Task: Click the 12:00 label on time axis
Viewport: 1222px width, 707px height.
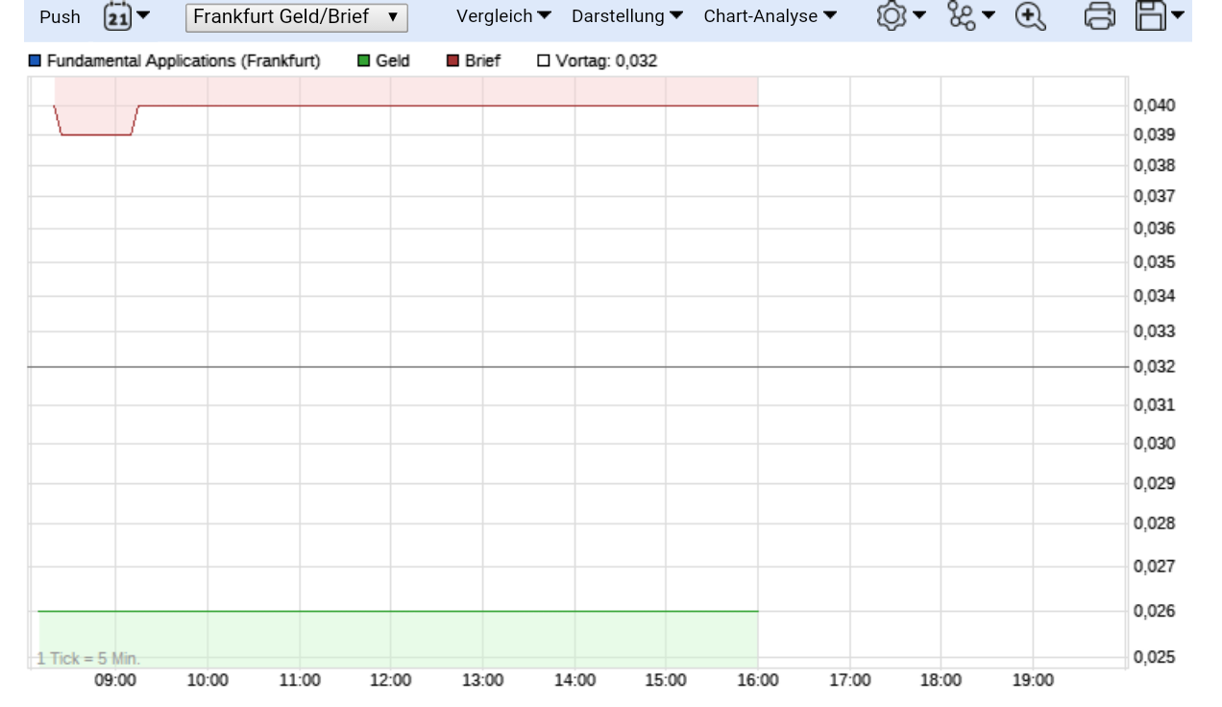Action: pos(390,681)
